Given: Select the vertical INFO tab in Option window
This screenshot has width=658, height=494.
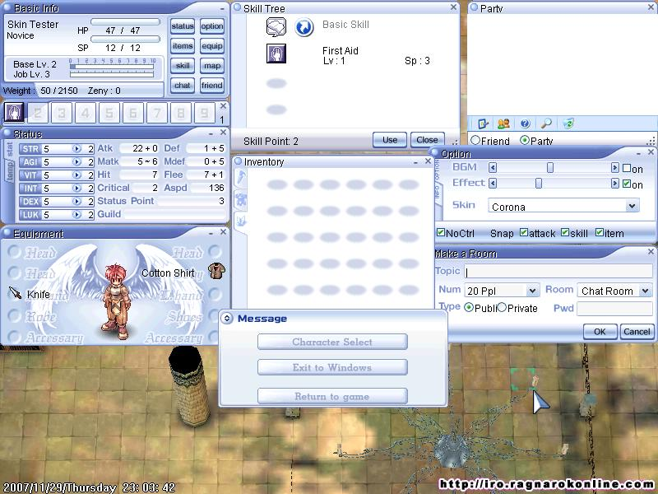Looking at the screenshot, I should pyautogui.click(x=437, y=193).
